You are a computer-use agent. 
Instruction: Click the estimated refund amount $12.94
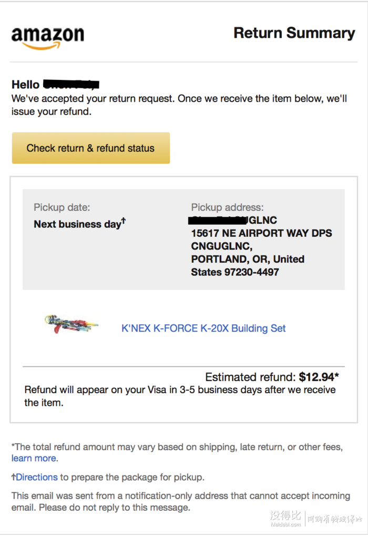(316, 377)
